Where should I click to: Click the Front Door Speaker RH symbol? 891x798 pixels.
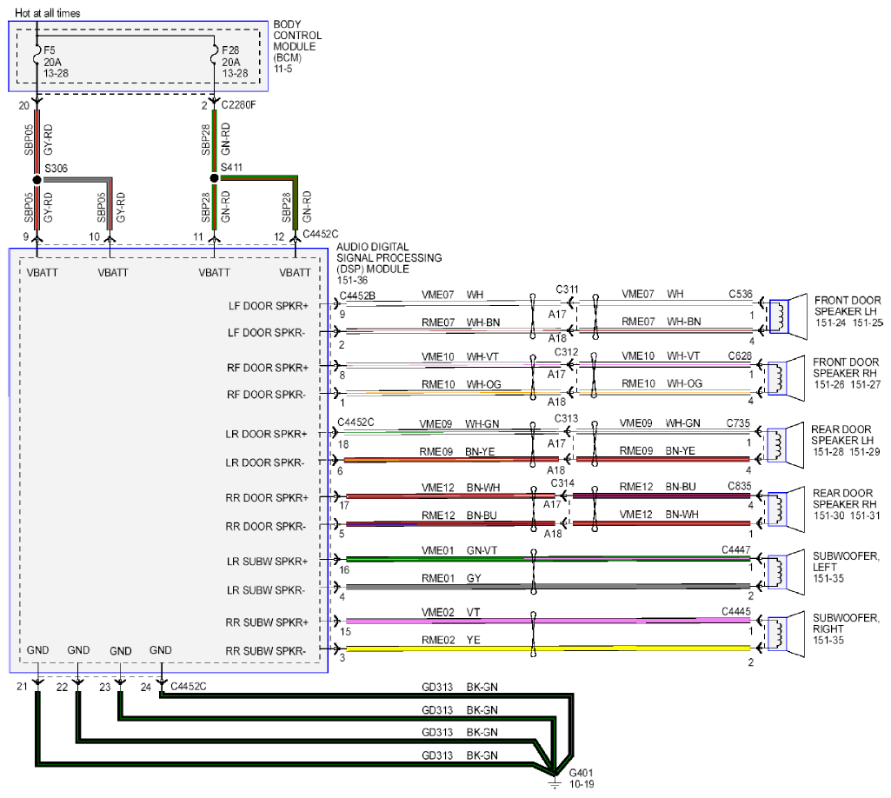tap(787, 378)
